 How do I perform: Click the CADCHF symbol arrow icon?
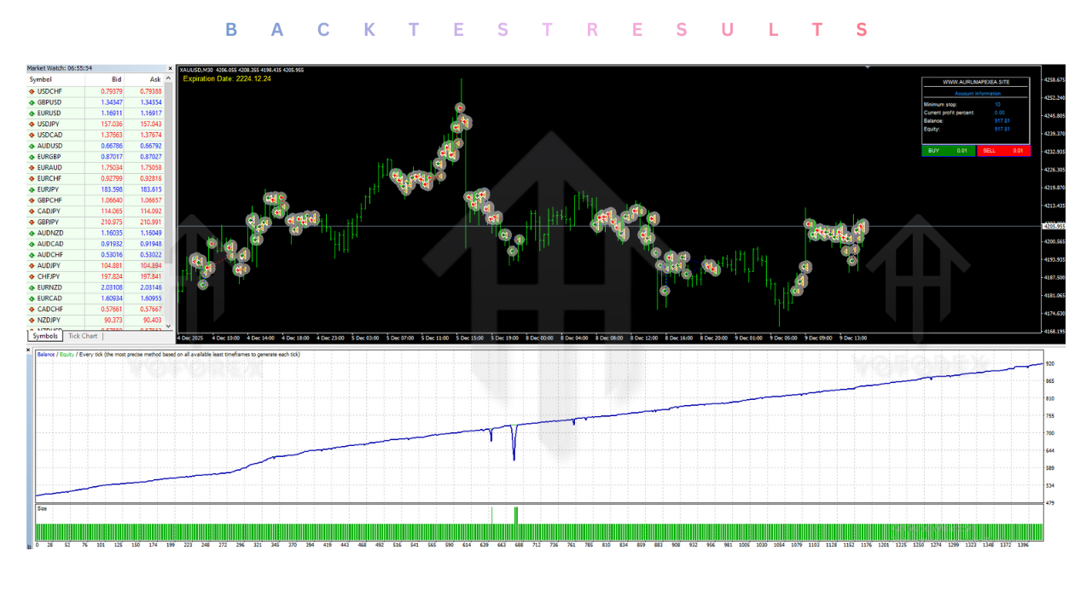pos(32,310)
